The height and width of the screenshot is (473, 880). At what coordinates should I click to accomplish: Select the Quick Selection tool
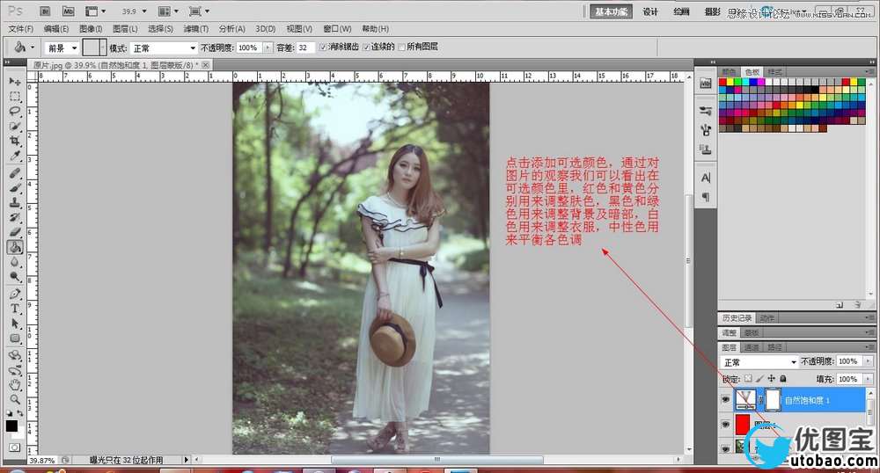pyautogui.click(x=15, y=126)
